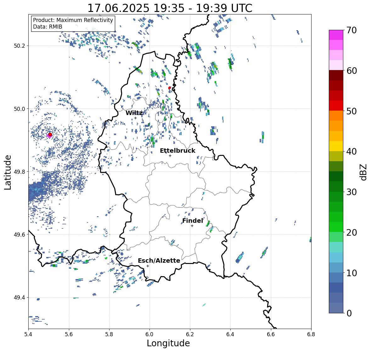
Task: Click the small red echo north of Ettelbruck
Action: tap(169, 88)
